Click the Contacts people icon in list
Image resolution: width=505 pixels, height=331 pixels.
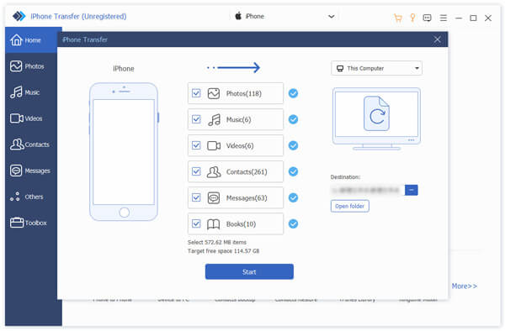point(214,172)
